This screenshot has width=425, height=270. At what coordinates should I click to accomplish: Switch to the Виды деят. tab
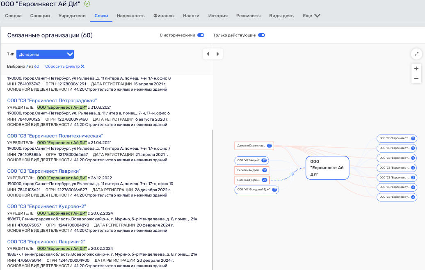pyautogui.click(x=281, y=16)
